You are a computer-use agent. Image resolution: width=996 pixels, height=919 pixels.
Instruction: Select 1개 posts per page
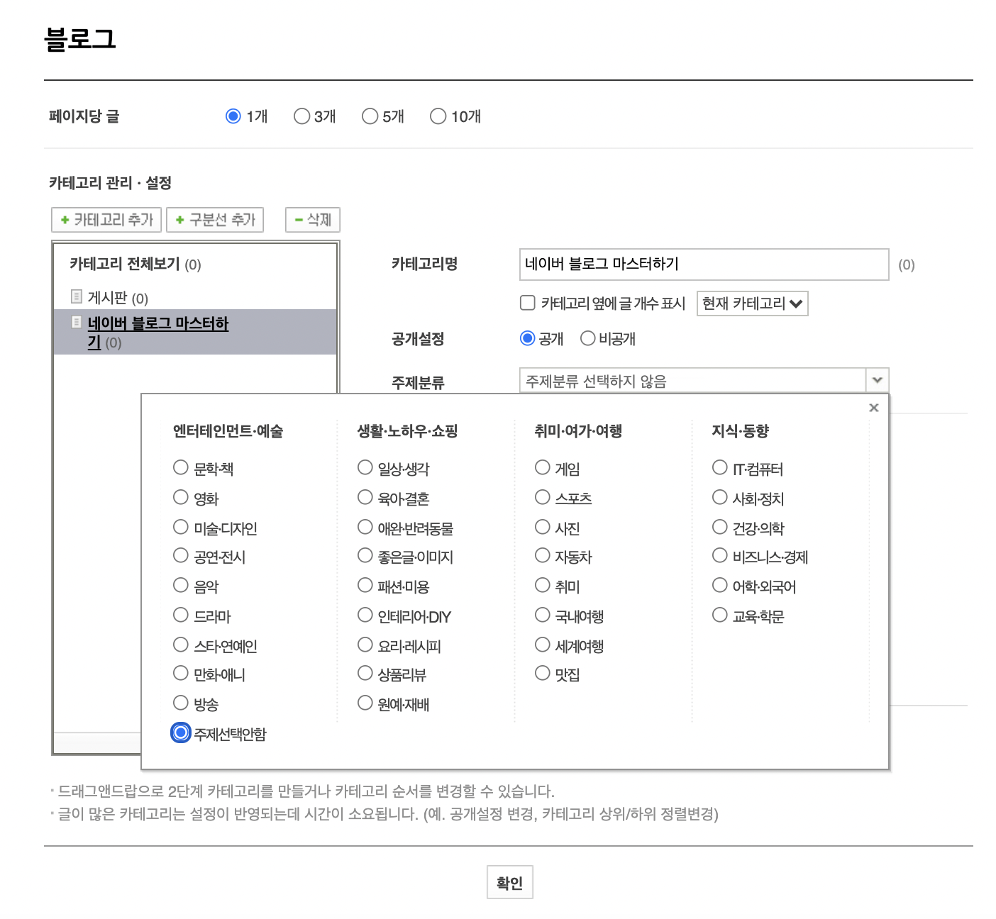(x=233, y=116)
